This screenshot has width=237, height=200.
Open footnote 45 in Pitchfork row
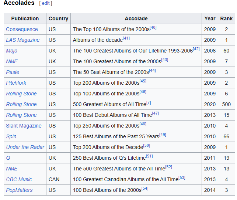click(x=143, y=81)
